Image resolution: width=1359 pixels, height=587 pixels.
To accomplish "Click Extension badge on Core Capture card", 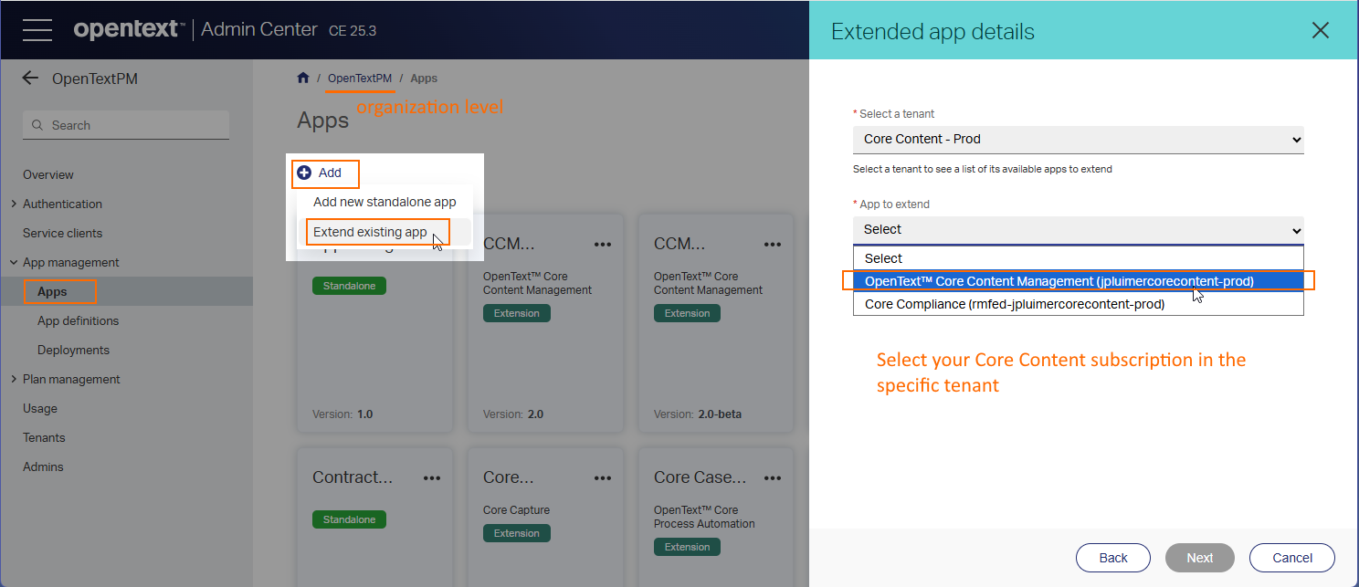I will (517, 533).
